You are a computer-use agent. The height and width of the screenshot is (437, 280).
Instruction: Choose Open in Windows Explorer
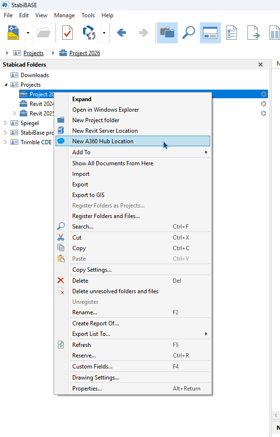click(x=133, y=110)
